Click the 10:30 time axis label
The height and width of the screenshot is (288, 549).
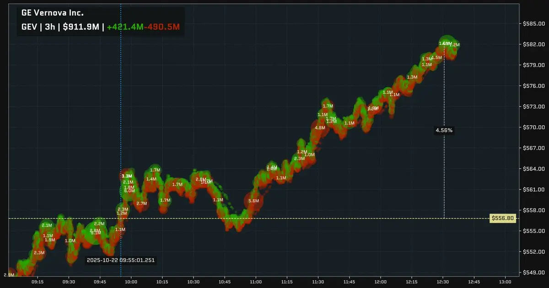[194, 283]
